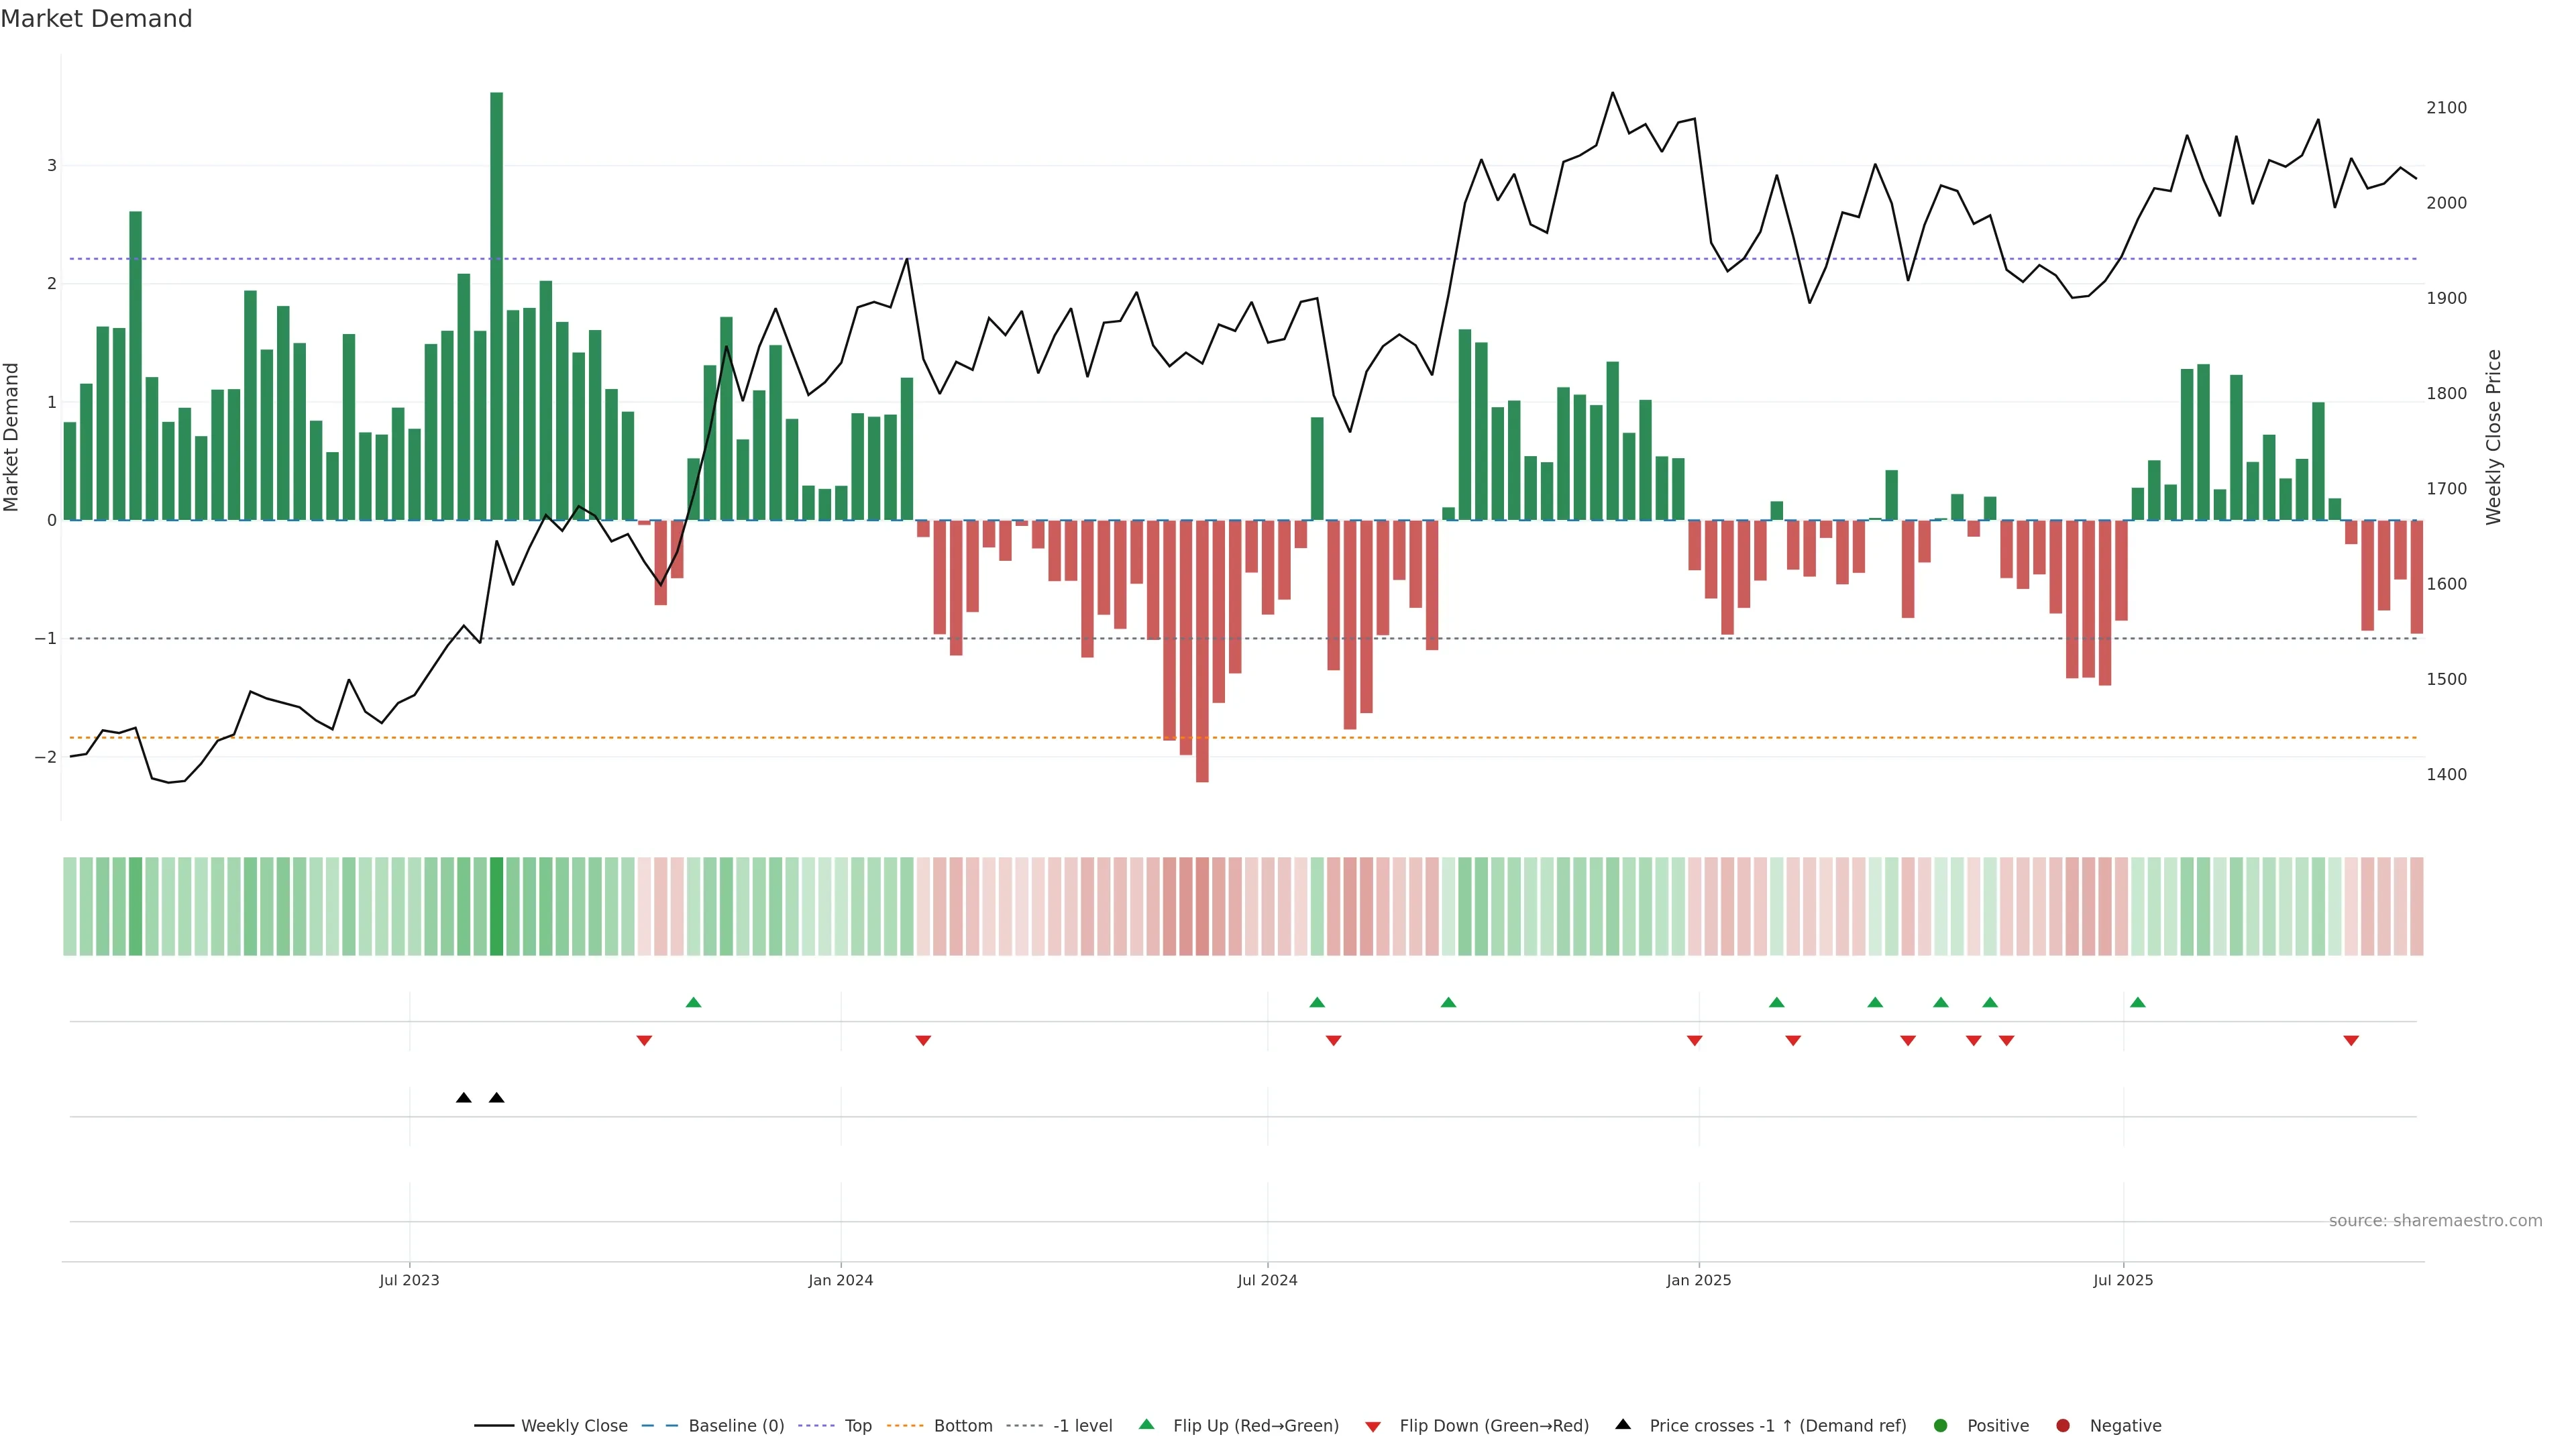Click the first black price-cross triangle marker
This screenshot has height=1449, width=2576.
[x=463, y=1097]
